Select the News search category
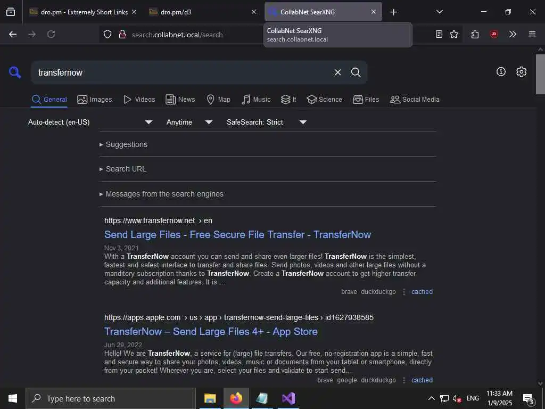545x409 pixels. [x=180, y=100]
